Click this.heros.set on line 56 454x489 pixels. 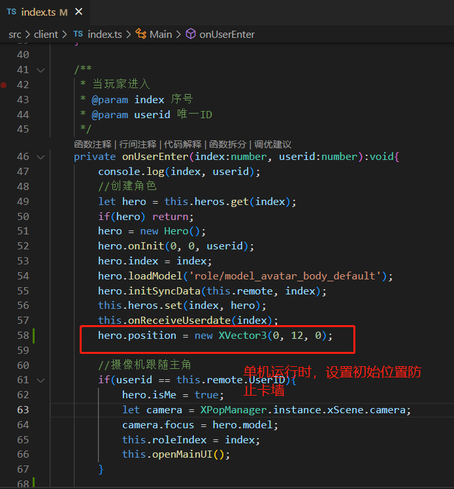click(x=140, y=306)
